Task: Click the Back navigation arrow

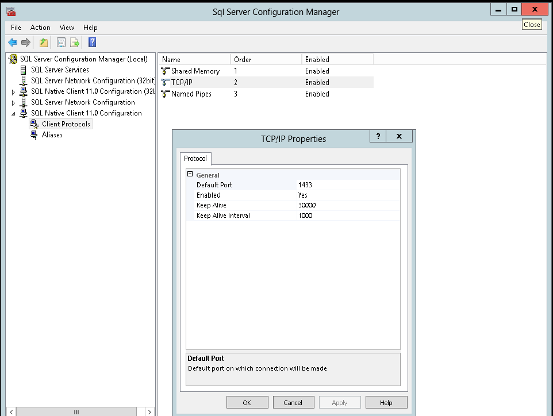Action: (12, 42)
